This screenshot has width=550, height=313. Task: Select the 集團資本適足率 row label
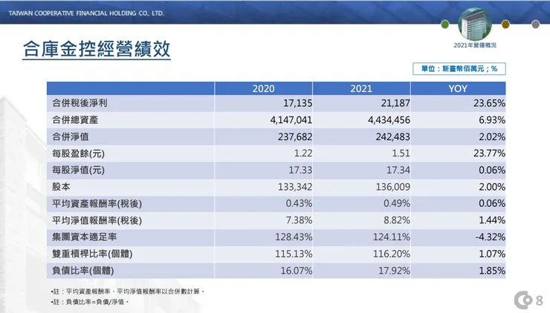coord(84,237)
